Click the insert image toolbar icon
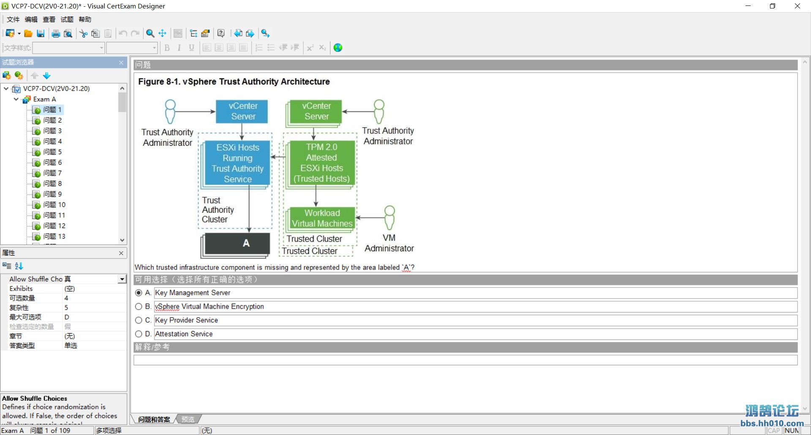Viewport: 811px width, 435px height. [x=178, y=33]
